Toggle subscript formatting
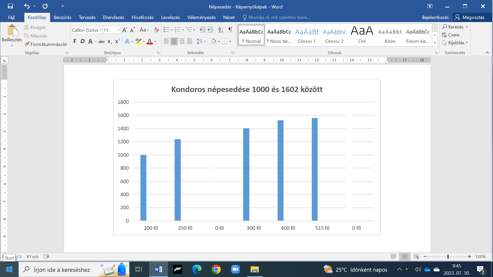Viewport: 493px width, 277px height. pyautogui.click(x=110, y=41)
